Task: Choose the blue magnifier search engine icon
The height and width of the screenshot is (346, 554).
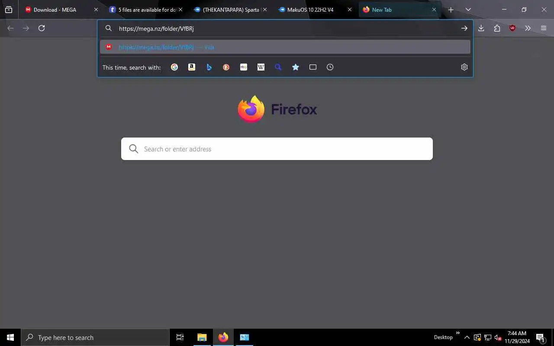Action: pyautogui.click(x=278, y=67)
